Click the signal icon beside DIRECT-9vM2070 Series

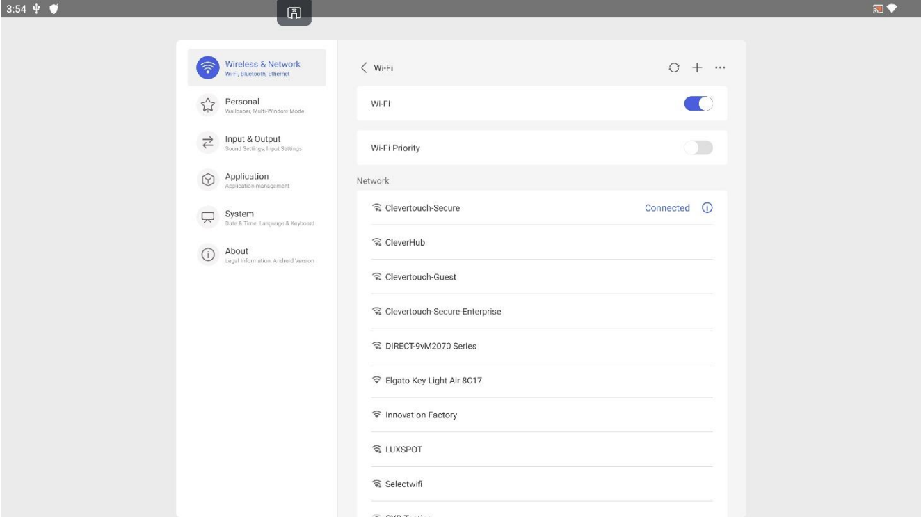coord(377,346)
